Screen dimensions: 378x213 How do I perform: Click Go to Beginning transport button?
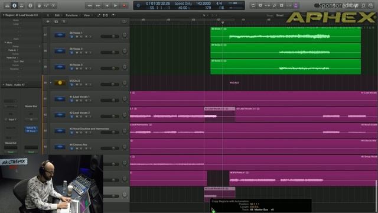(107, 5)
